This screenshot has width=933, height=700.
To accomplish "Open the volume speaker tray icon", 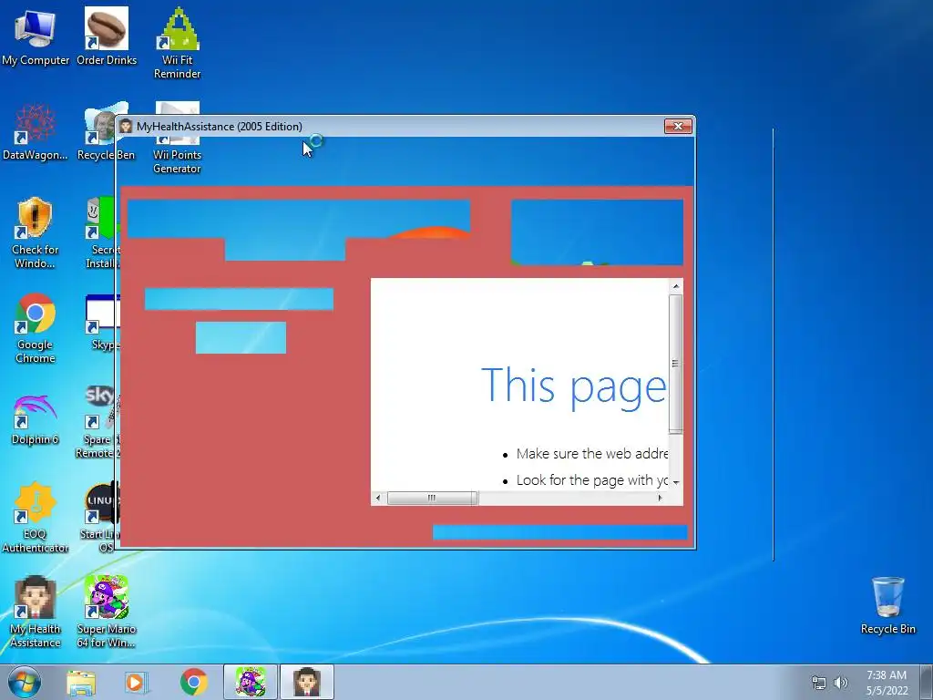I will (841, 683).
